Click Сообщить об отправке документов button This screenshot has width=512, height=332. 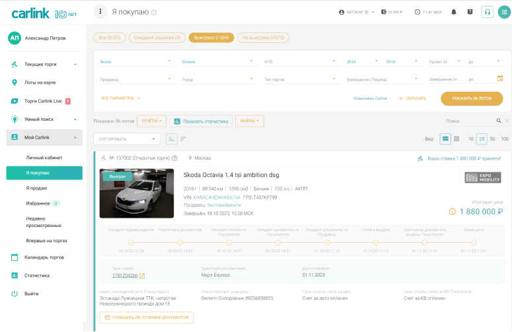click(146, 317)
